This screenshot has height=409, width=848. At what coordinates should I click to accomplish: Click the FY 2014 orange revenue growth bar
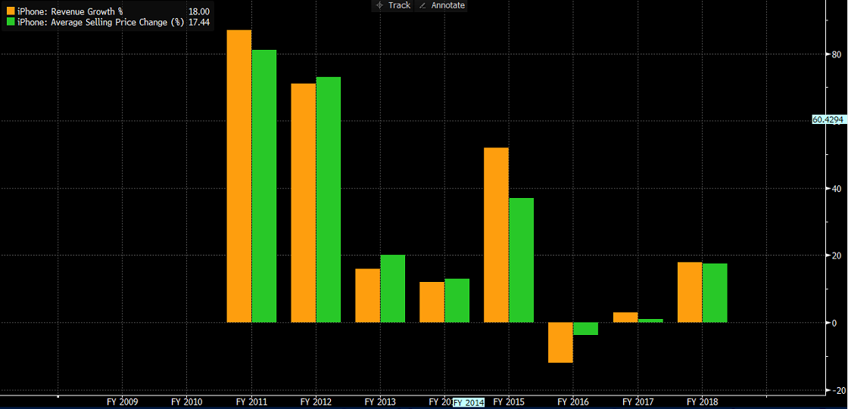(432, 302)
